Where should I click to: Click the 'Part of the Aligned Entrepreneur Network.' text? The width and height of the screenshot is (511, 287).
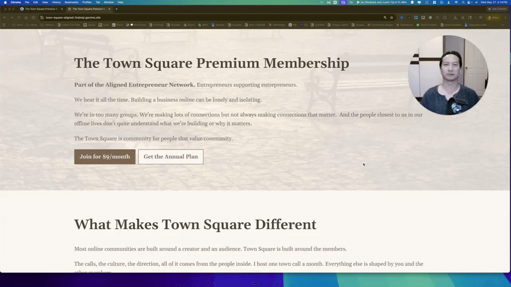point(135,85)
